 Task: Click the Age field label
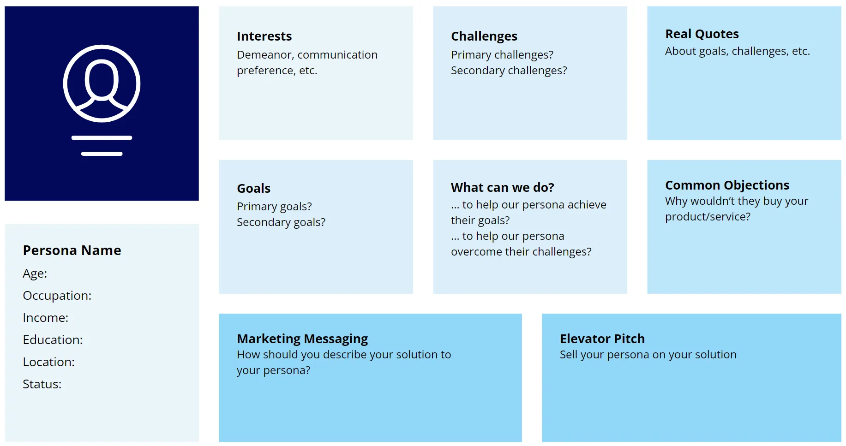click(x=35, y=274)
